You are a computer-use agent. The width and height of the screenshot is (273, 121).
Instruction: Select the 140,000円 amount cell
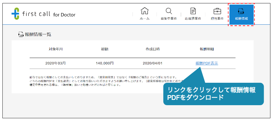(x=105, y=63)
